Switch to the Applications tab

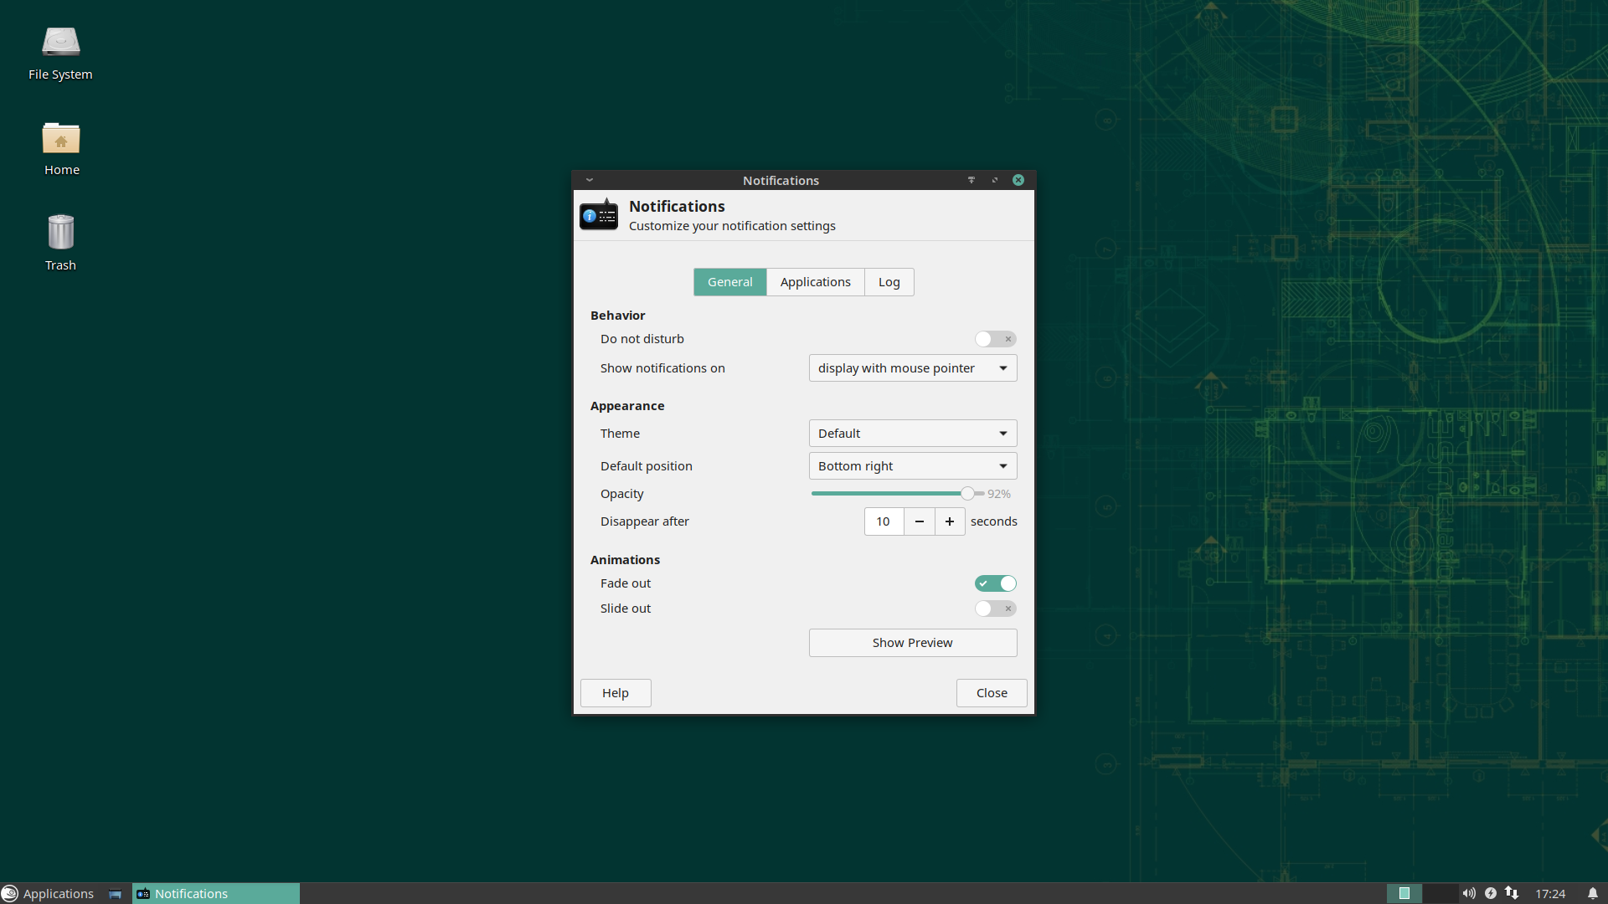pyautogui.click(x=815, y=282)
